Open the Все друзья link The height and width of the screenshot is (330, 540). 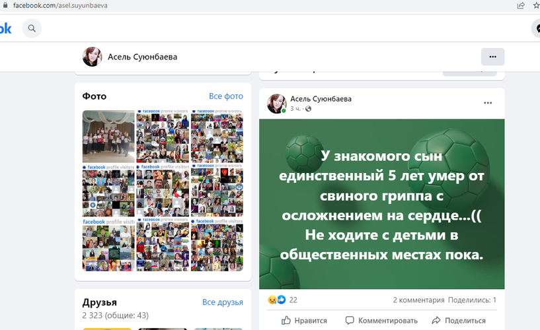click(222, 302)
